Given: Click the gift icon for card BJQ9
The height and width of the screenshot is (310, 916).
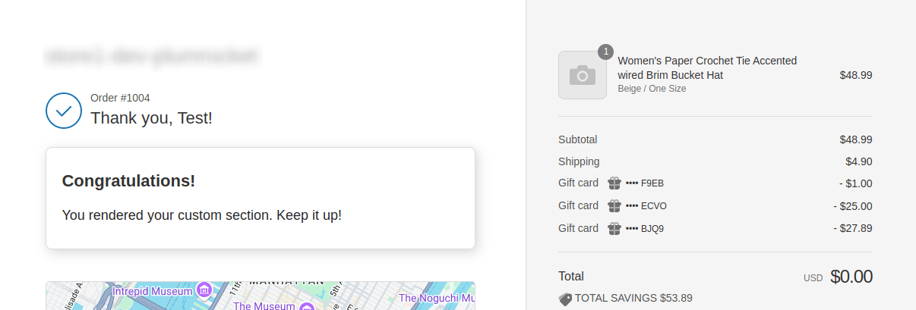Looking at the screenshot, I should (614, 228).
